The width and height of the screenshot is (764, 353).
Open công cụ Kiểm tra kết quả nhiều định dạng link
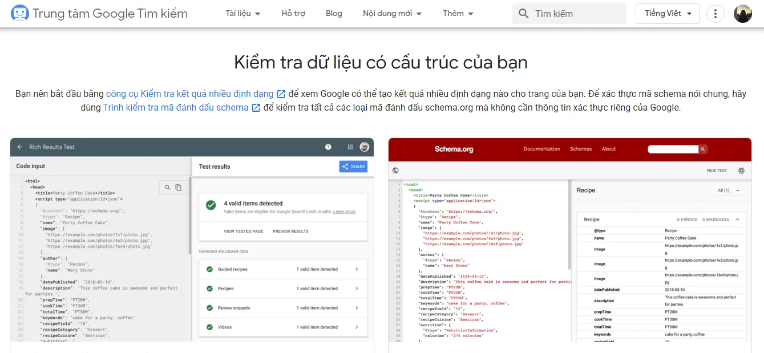pos(189,94)
